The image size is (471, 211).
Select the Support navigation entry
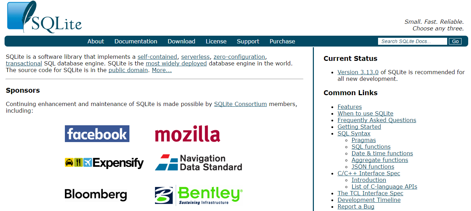pyautogui.click(x=248, y=41)
